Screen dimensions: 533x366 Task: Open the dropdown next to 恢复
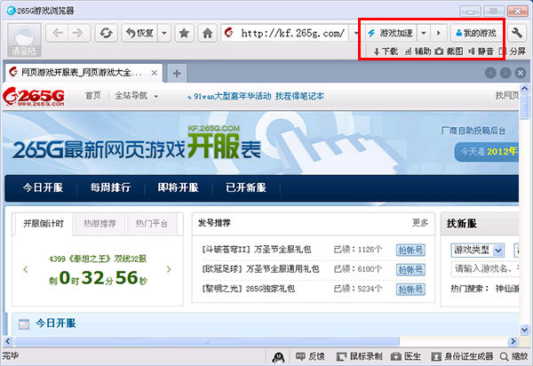[x=164, y=33]
